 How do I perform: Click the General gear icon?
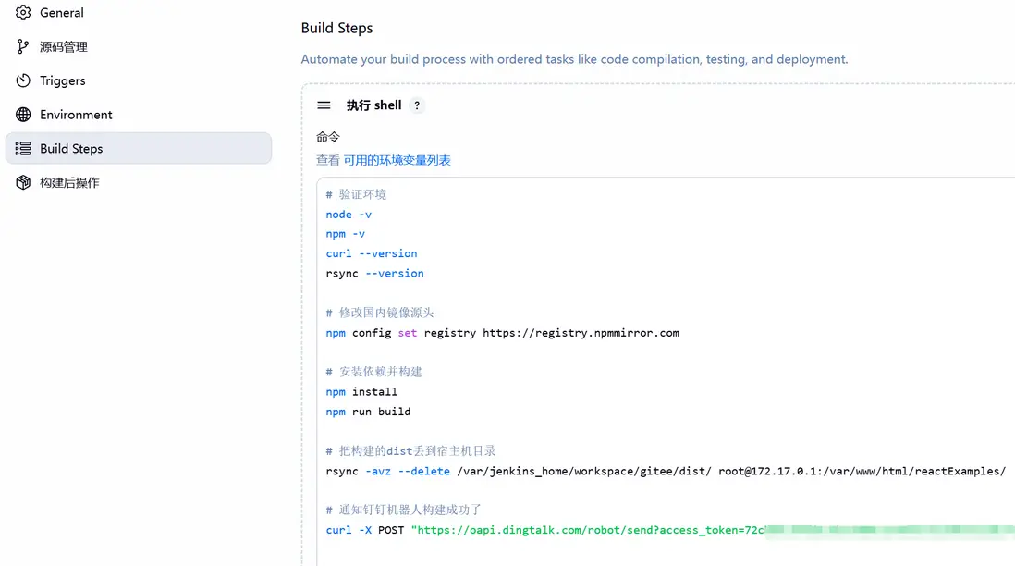[23, 13]
